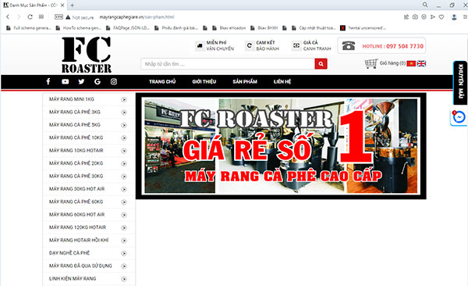Click the FC Roaster promotional banner
468x286 pixels.
click(281, 146)
